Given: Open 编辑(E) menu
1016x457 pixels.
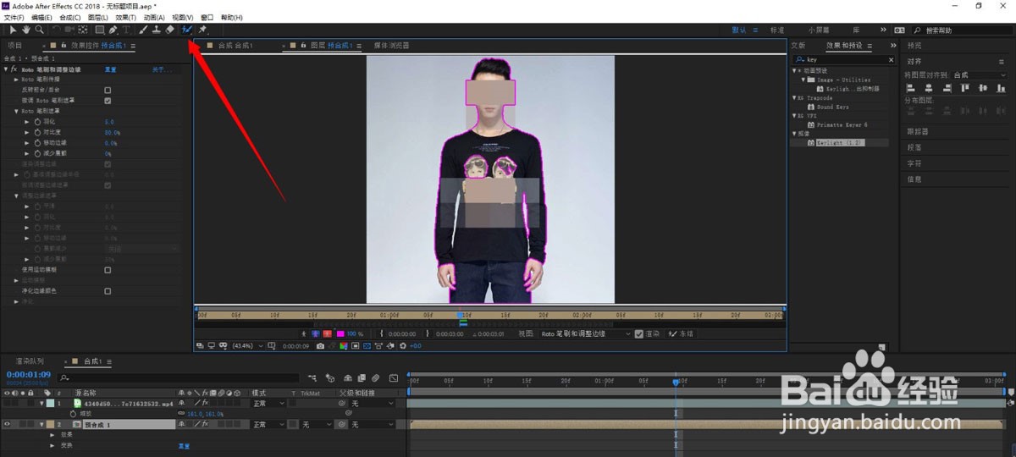Looking at the screenshot, I should pos(41,17).
